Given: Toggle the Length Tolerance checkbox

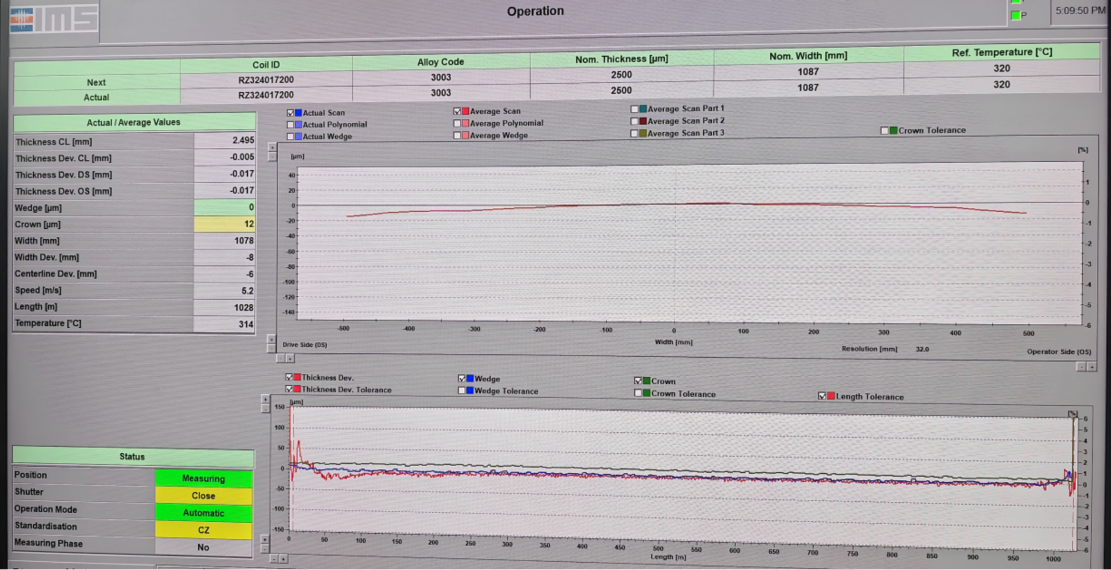Looking at the screenshot, I should pyautogui.click(x=822, y=396).
